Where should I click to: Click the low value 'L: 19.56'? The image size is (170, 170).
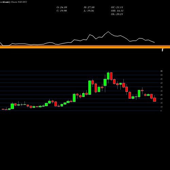pos(89,11)
